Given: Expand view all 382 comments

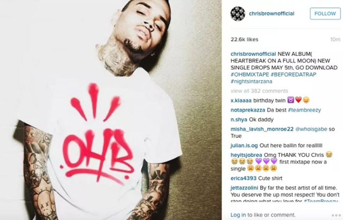Looking at the screenshot, I should point(259,91).
